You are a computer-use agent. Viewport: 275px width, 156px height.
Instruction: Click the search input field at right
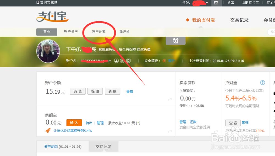tap(271, 32)
